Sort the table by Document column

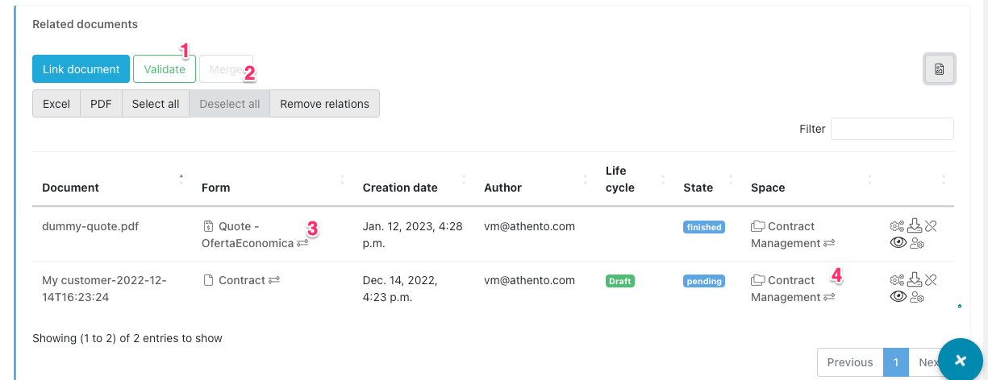70,188
